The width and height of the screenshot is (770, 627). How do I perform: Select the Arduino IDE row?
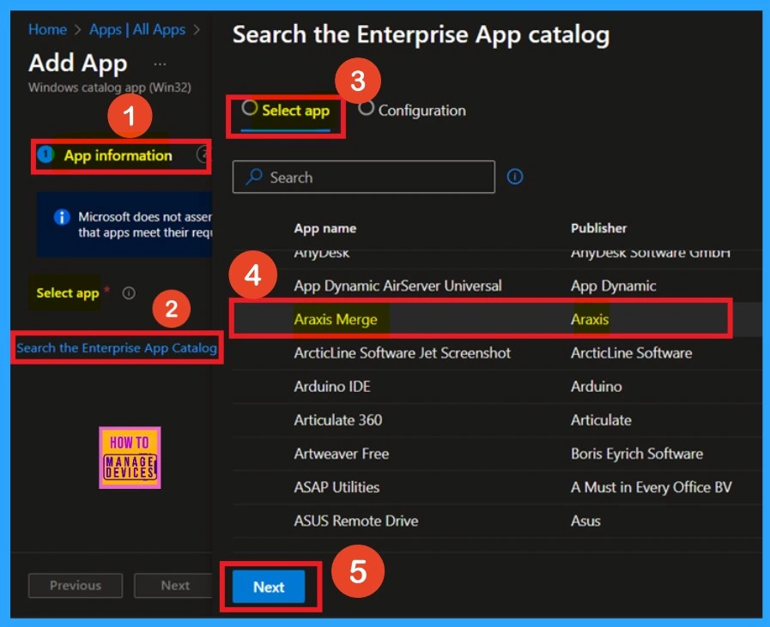click(x=498, y=387)
